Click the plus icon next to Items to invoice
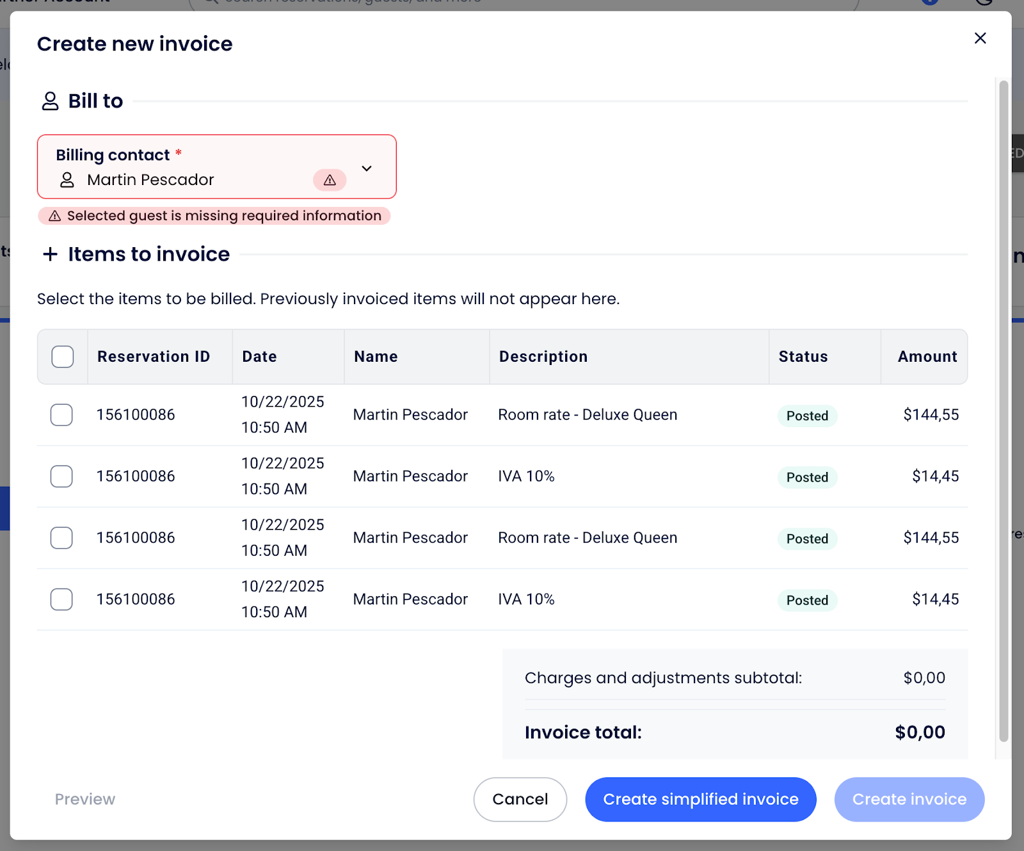 [x=50, y=254]
